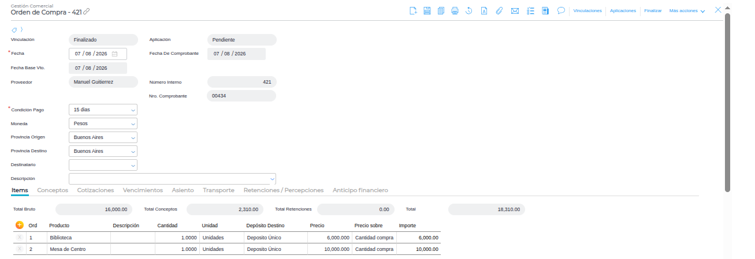Click the Fecha De Comprobante date field
The width and height of the screenshot is (755, 259).
(x=236, y=54)
